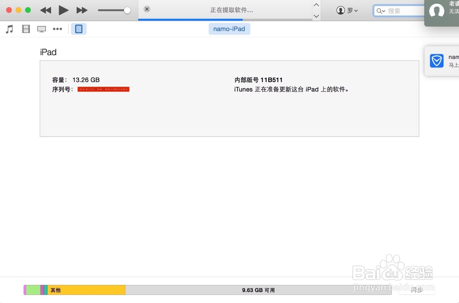Open the Movies section via film strip icon

[25, 28]
